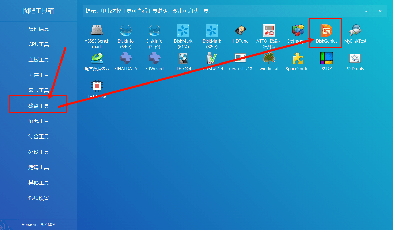Launch the windirstat tree icon

tap(269, 58)
